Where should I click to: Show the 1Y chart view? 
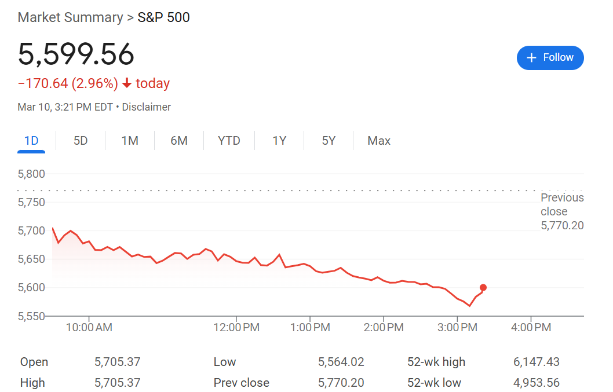(x=279, y=141)
